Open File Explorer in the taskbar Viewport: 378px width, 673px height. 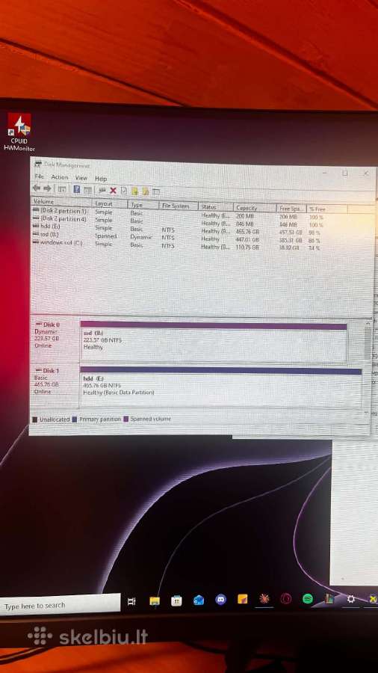click(x=155, y=601)
